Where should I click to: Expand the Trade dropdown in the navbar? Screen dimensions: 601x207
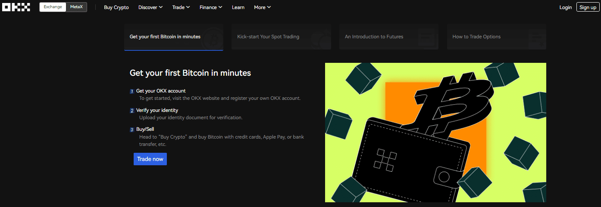181,7
